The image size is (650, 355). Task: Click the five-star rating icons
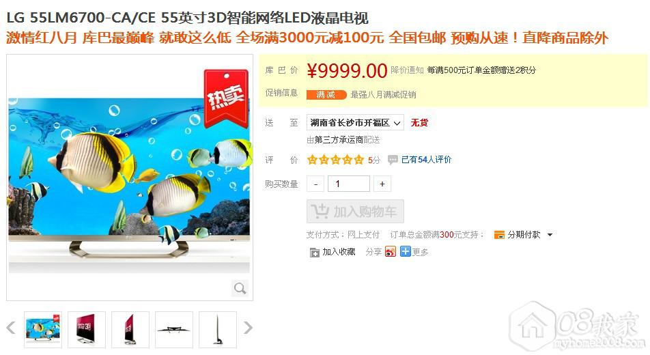tap(335, 160)
